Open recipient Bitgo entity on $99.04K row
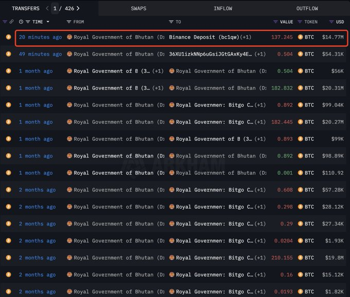The width and height of the screenshot is (350, 297). (211, 105)
